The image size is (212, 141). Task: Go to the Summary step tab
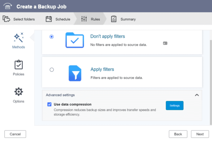[123, 19]
